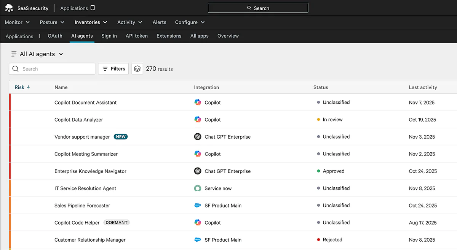
Task: Click the Service now icon on IT Service Resolution Agent
Action: point(198,188)
